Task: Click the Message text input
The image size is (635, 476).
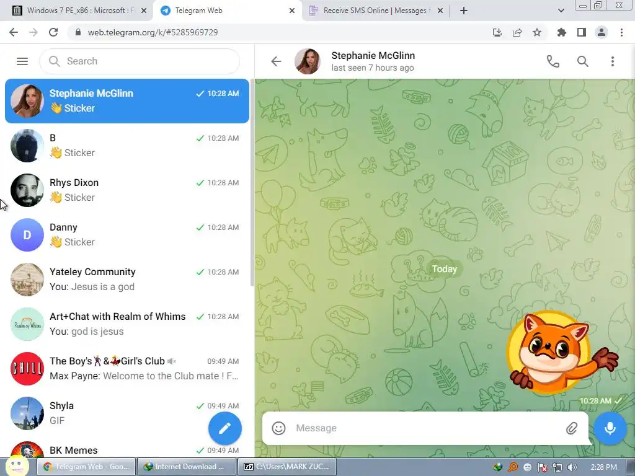Action: click(425, 428)
